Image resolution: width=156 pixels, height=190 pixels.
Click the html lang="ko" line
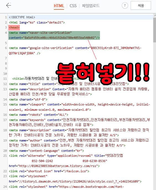pyautogui.click(x=37, y=22)
